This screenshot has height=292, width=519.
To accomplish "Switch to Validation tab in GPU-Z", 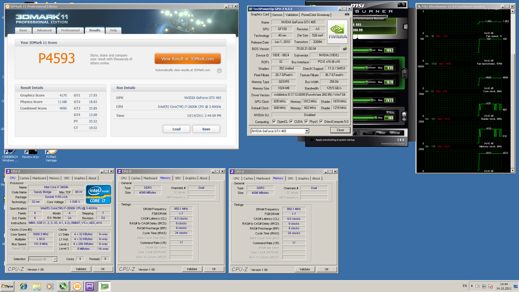I will 292,15.
